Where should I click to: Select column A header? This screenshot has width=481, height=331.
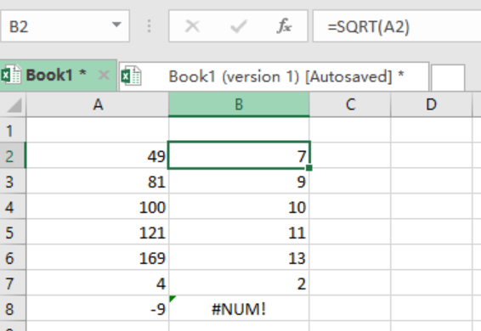[x=98, y=104]
